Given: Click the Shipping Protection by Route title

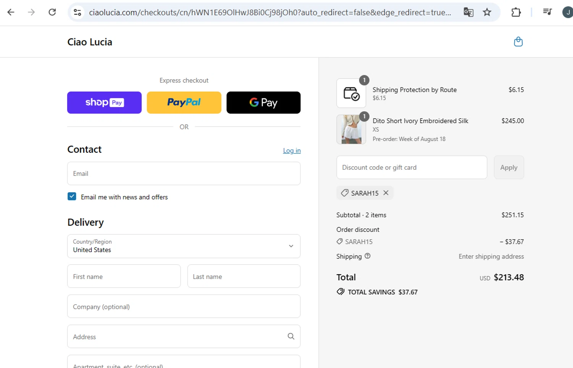Looking at the screenshot, I should (414, 90).
